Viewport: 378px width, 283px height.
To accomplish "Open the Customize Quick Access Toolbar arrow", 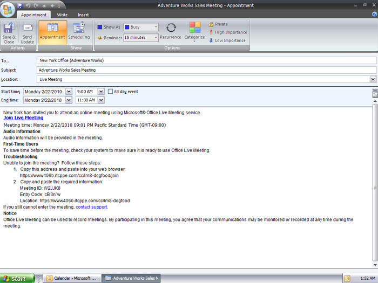I will [x=59, y=6].
